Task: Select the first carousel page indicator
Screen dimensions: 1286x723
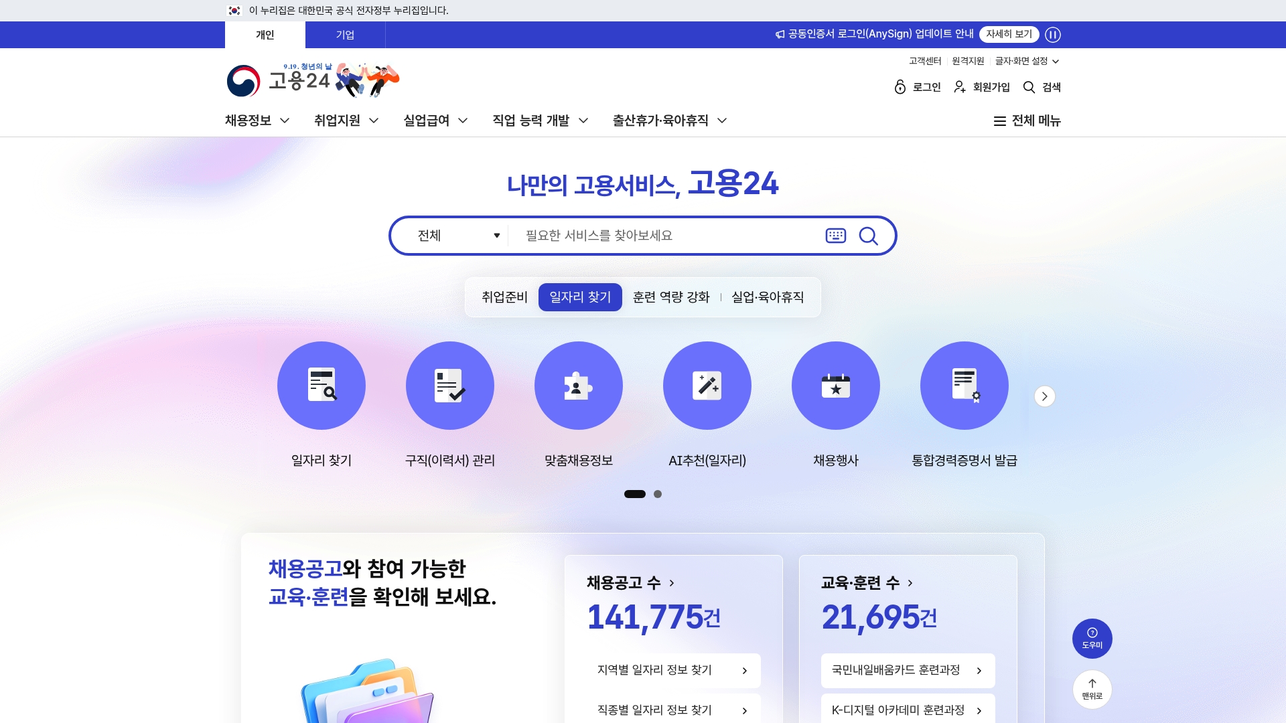Action: (635, 494)
